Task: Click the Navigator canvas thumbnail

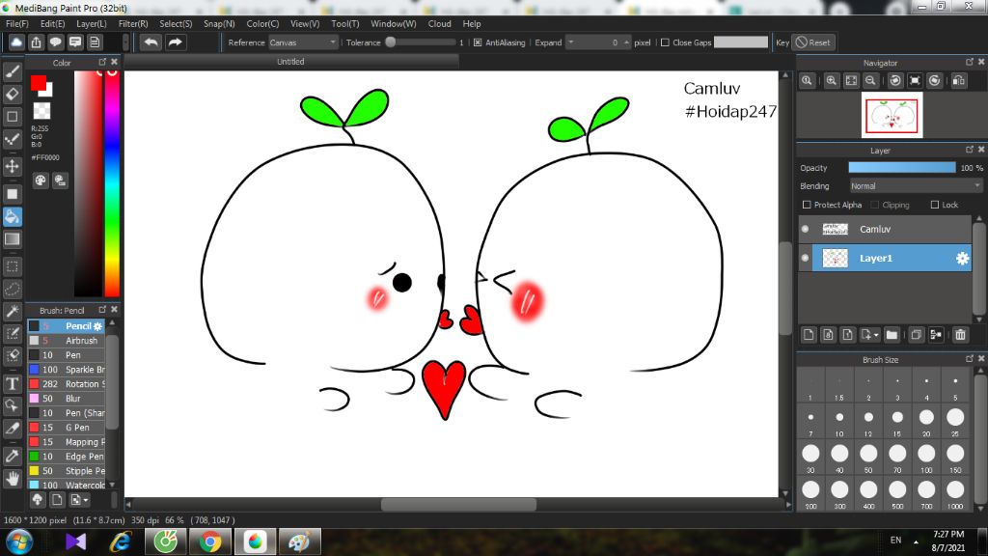Action: [x=892, y=116]
